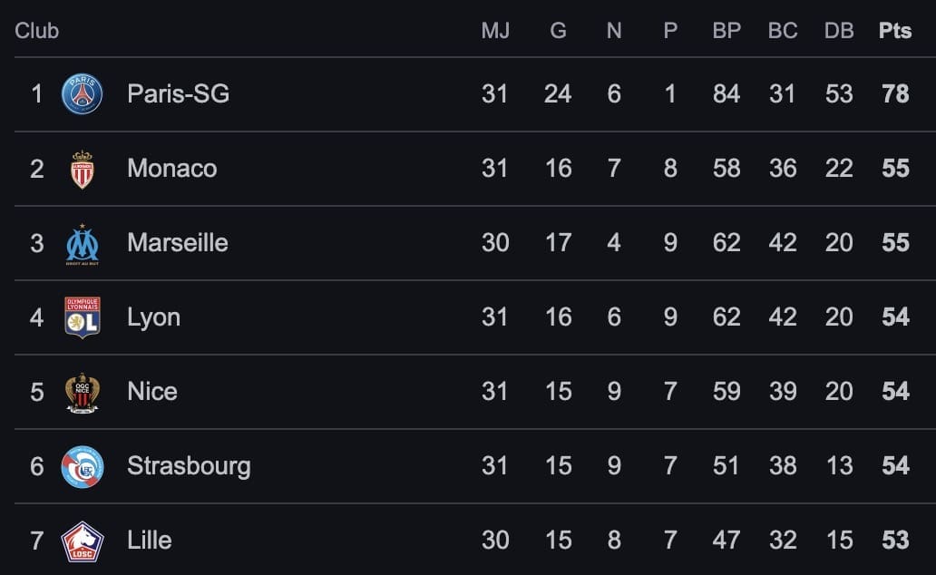The image size is (936, 575).
Task: Click the Paris-SG club crest
Action: pos(82,94)
